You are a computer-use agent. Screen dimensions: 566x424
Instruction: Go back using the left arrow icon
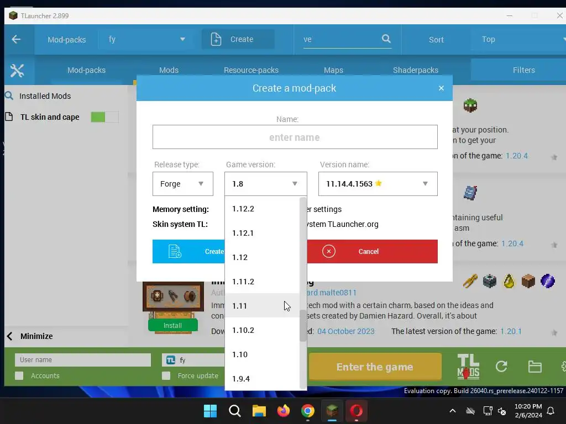(x=16, y=39)
